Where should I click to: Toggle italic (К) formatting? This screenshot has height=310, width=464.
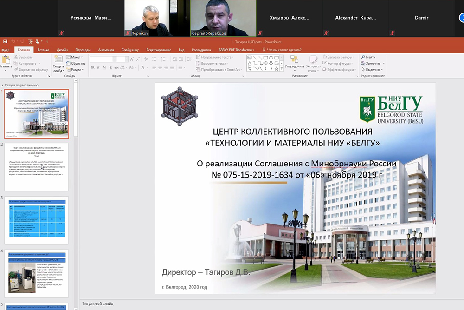pos(99,68)
